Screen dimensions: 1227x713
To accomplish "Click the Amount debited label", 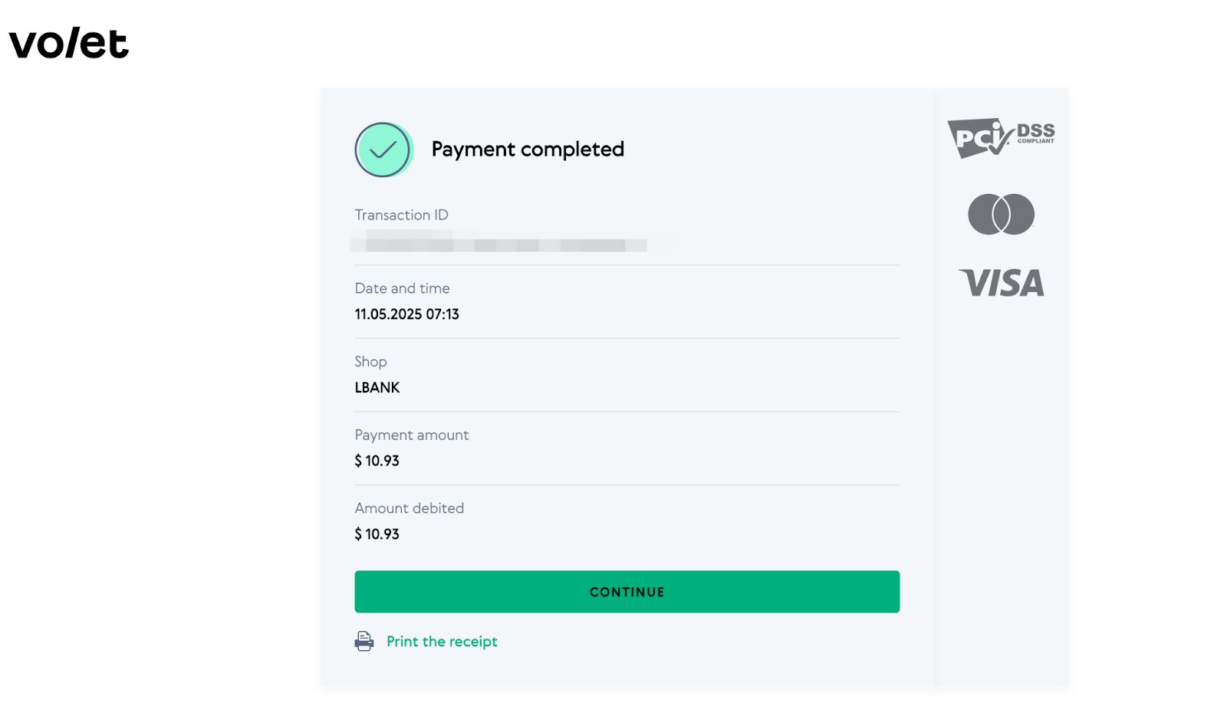I will [409, 508].
